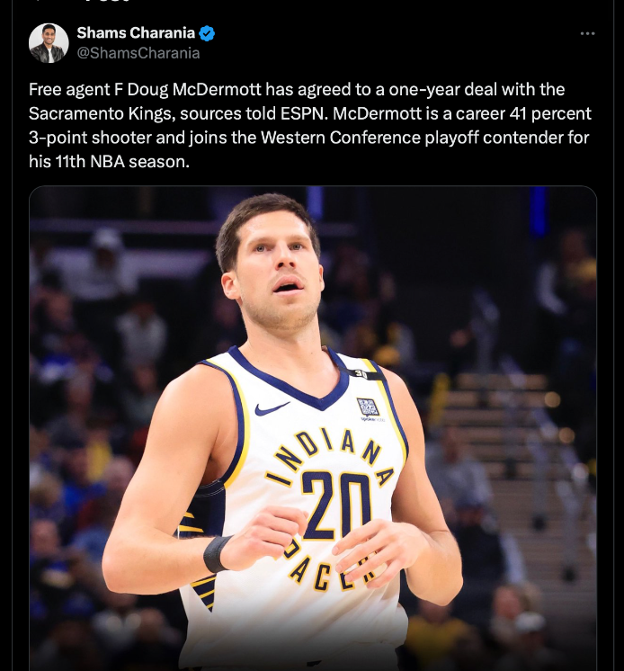This screenshot has width=624, height=671.
Task: Click the tweet text about McDermott's deal
Action: [x=310, y=125]
